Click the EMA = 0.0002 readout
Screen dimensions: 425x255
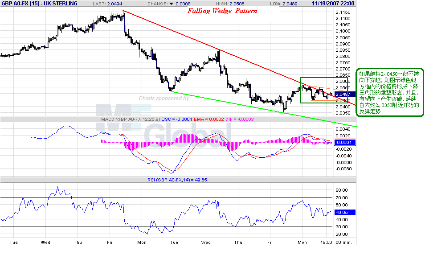[x=209, y=119]
